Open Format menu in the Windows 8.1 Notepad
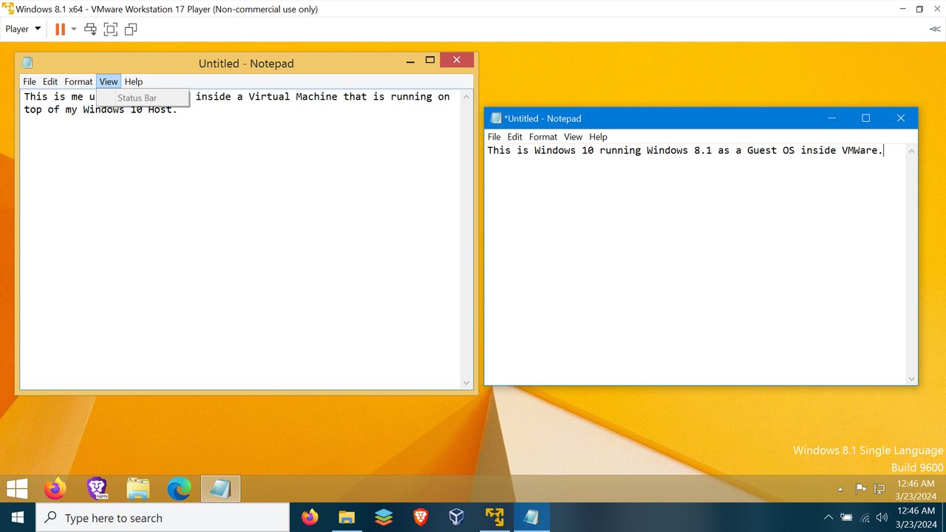This screenshot has width=946, height=532. pyautogui.click(x=78, y=82)
